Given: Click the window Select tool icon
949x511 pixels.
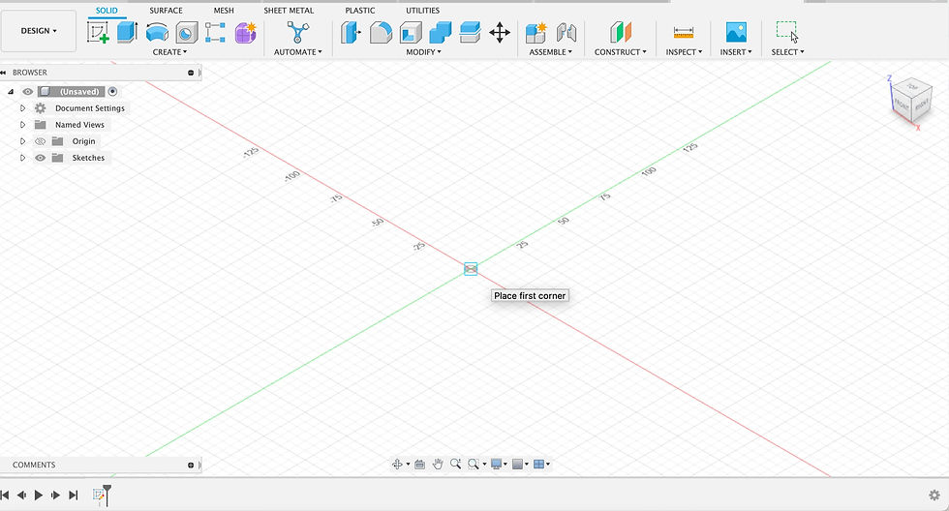Looking at the screenshot, I should (786, 31).
